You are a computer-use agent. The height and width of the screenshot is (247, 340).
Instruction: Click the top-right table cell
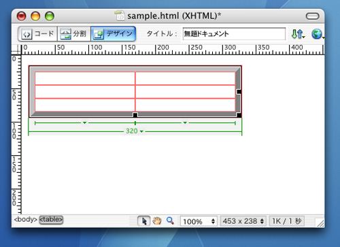[x=185, y=78]
